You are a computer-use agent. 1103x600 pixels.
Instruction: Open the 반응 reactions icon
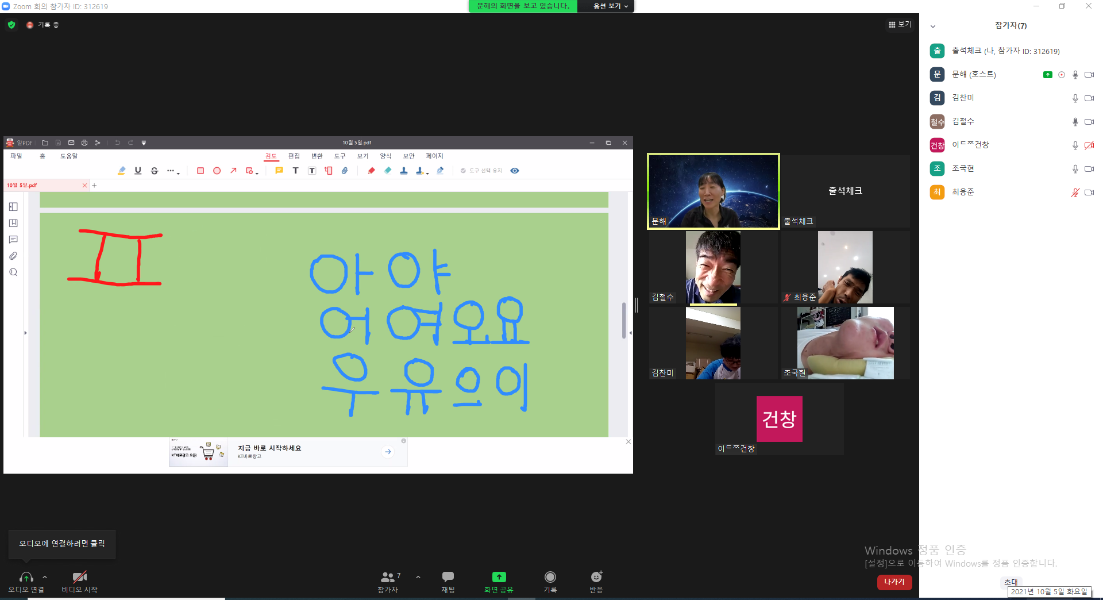click(x=596, y=576)
